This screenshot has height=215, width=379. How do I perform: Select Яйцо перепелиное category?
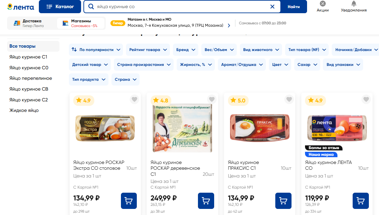pos(31,78)
